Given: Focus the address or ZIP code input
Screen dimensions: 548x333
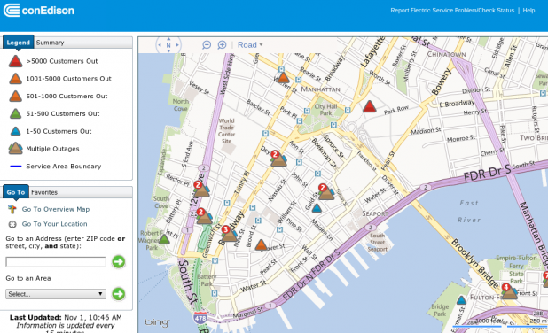Looking at the screenshot, I should (x=56, y=261).
